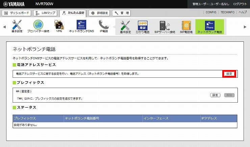Viewport: 250px width, 147px height.
Task: Open the プロバイダー接続 globe icon
Action: tap(38, 26)
